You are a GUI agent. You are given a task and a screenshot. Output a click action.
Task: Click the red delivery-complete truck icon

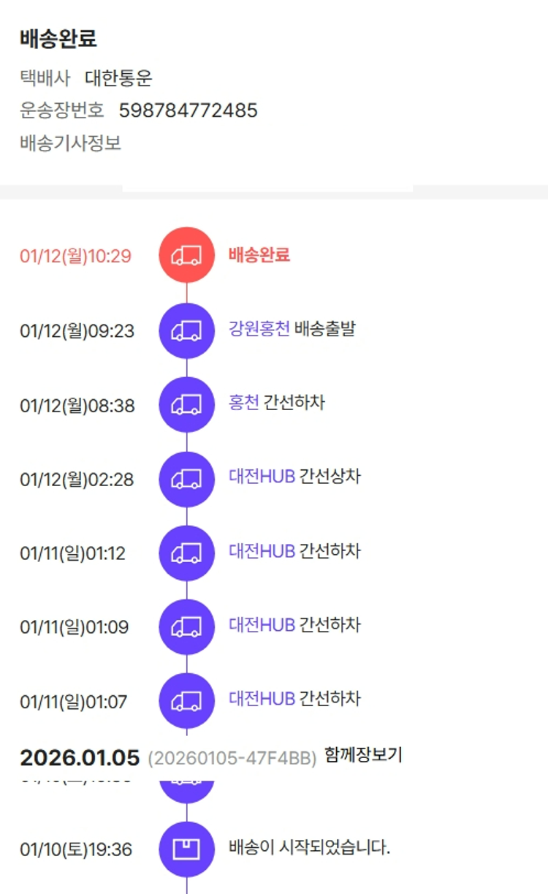click(186, 254)
